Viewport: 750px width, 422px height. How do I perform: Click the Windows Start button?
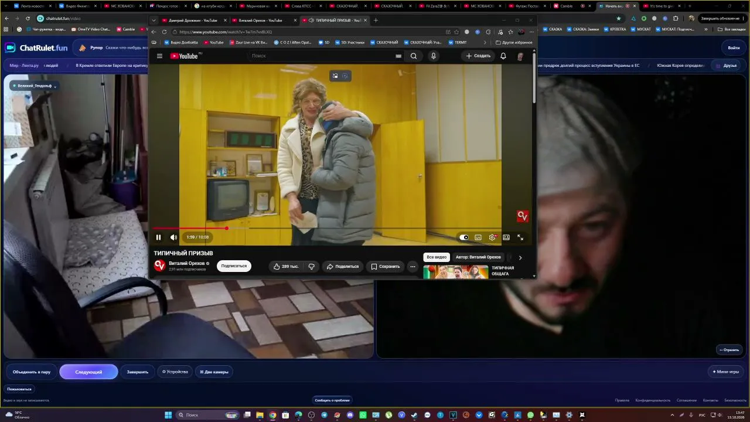168,415
